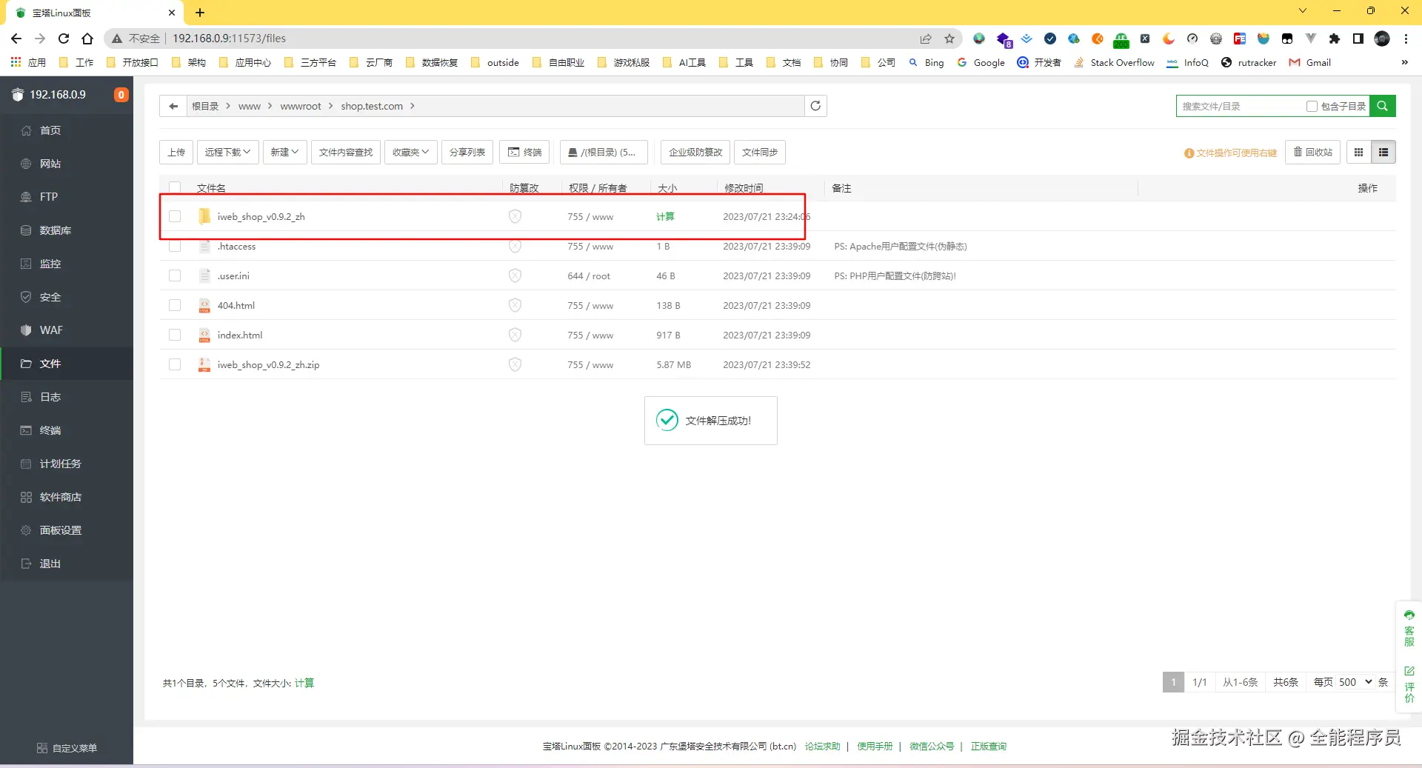Screen dimensions: 1422x768
Task: Check the .htaccess row checkbox
Action: coord(175,246)
